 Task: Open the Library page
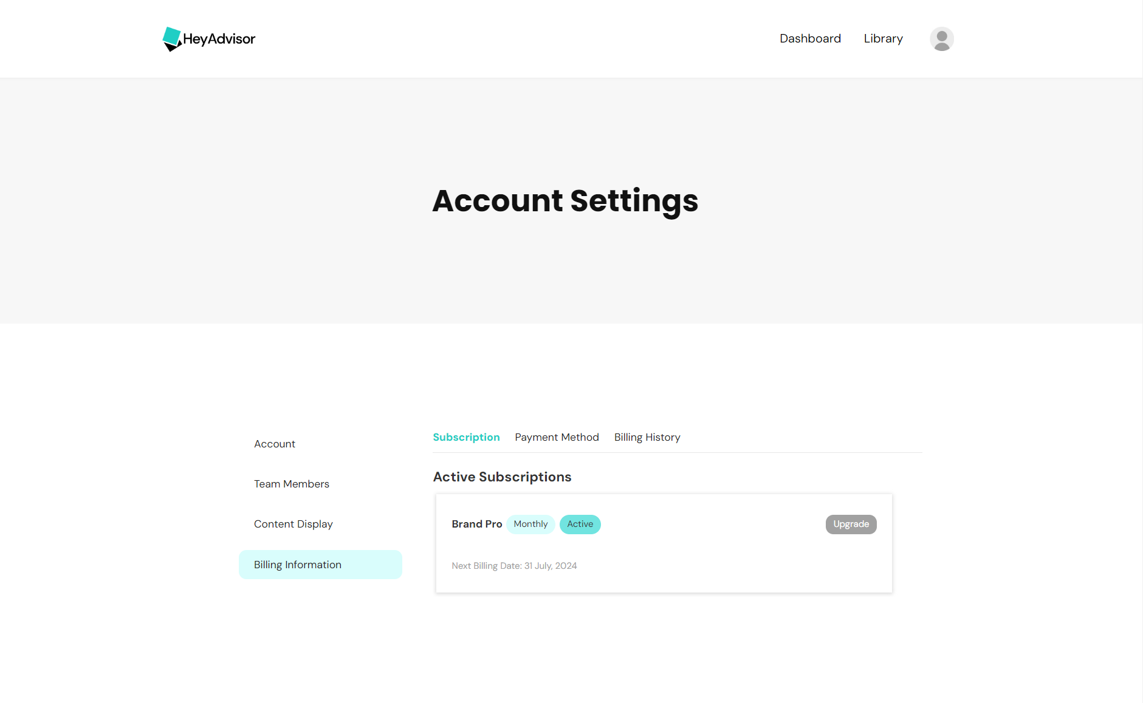pyautogui.click(x=882, y=38)
